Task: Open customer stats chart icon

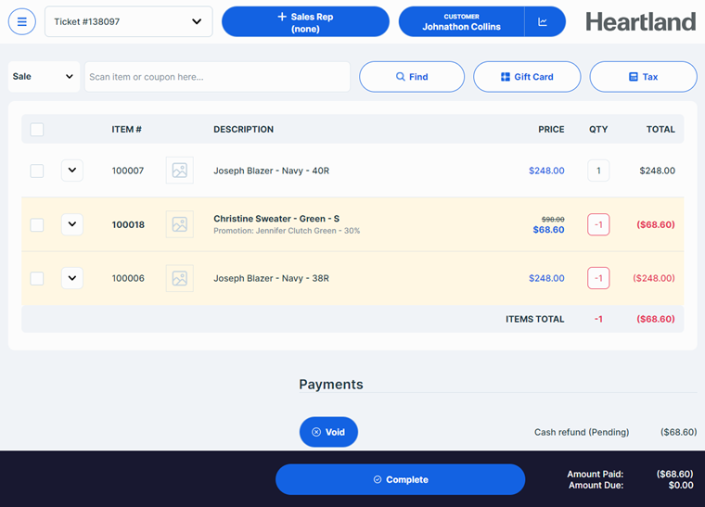Action: click(545, 21)
